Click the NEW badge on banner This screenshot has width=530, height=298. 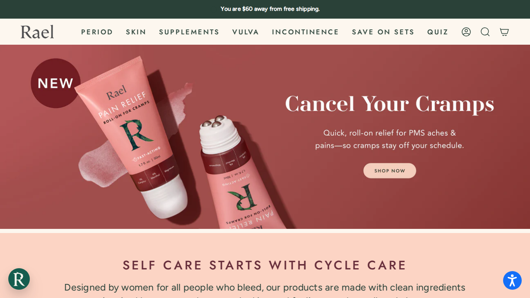coord(55,83)
